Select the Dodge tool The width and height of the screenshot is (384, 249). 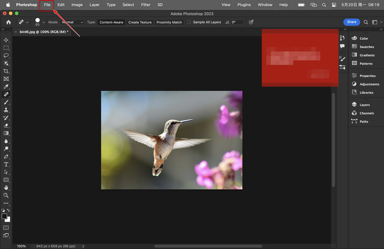(6, 149)
